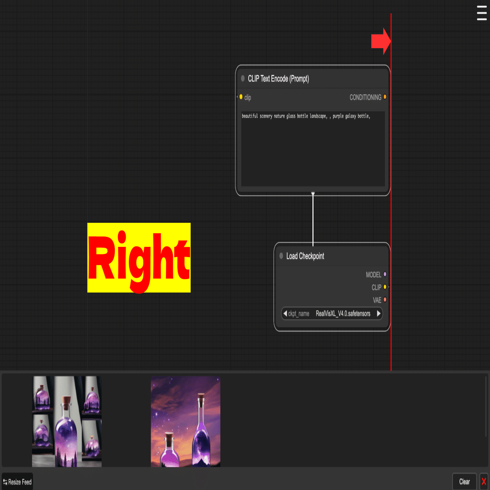490x490 pixels.
Task: Close the image feed with red X
Action: coord(484,482)
